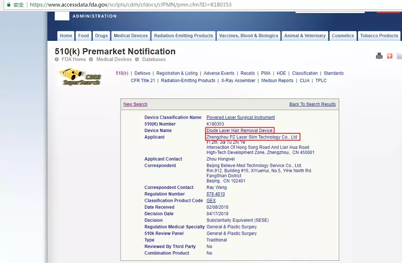Open the Medical Devices navigation tab

pos(131,36)
